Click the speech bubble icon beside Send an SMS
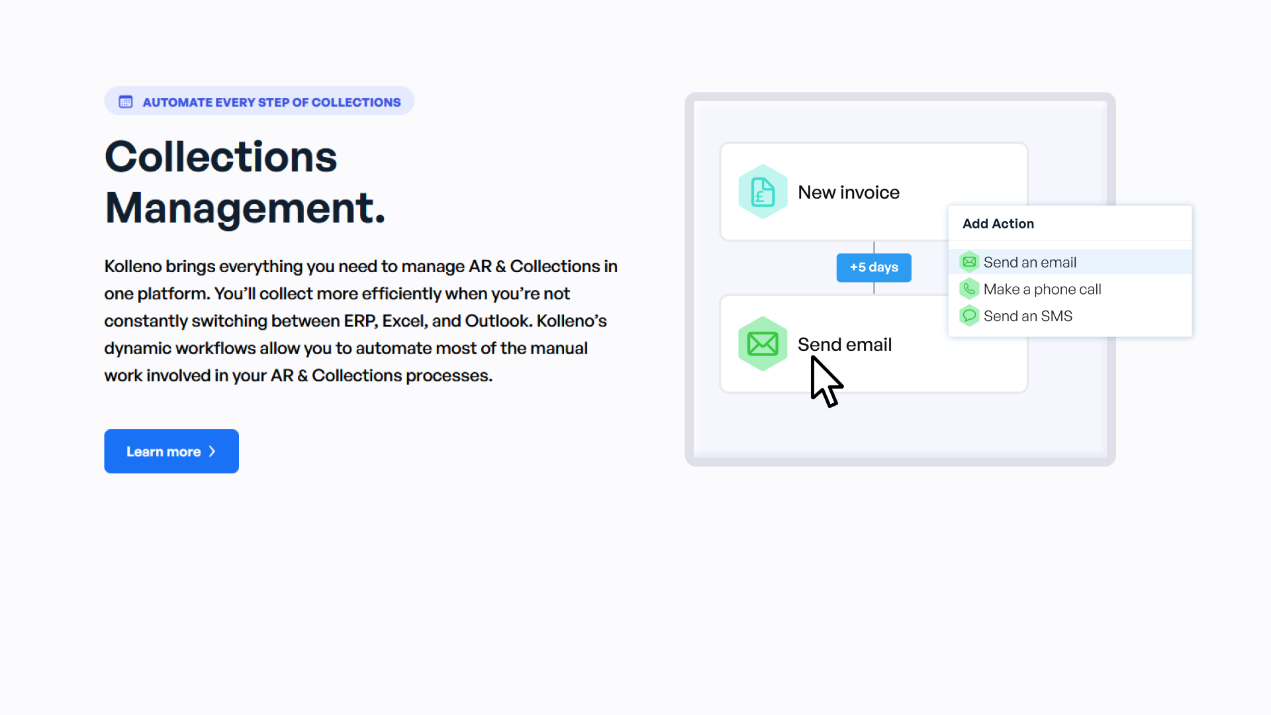The image size is (1271, 715). (x=969, y=316)
